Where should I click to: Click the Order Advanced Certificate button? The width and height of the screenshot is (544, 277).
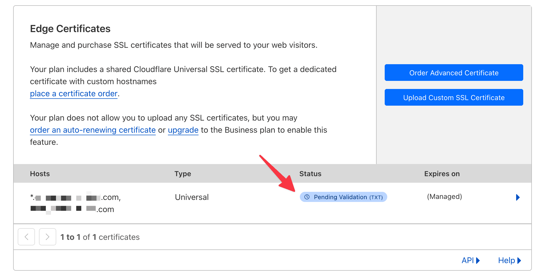pyautogui.click(x=454, y=73)
